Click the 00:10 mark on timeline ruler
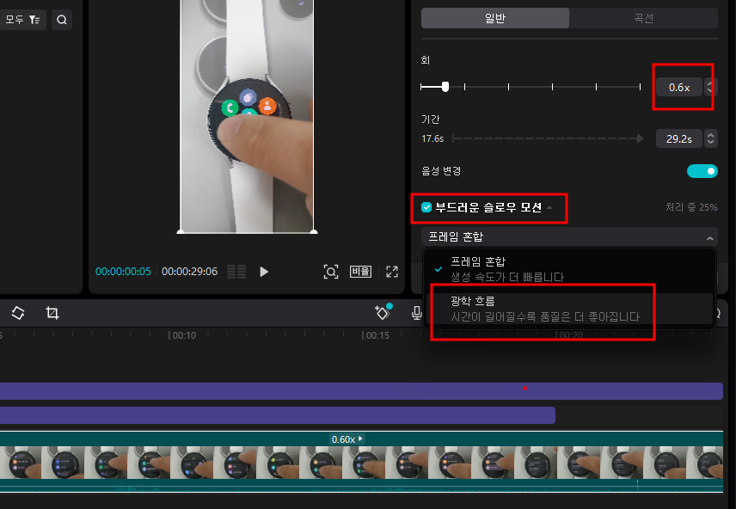This screenshot has width=736, height=509. [x=182, y=335]
